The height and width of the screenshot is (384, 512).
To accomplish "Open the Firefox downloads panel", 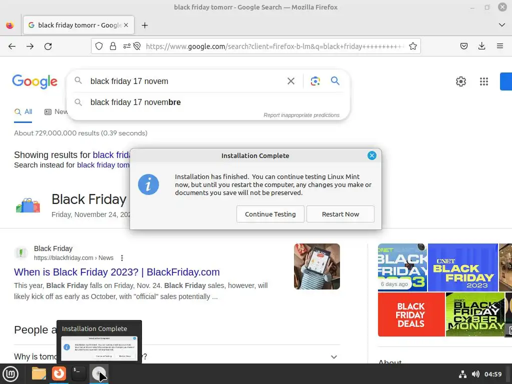I will [x=481, y=46].
